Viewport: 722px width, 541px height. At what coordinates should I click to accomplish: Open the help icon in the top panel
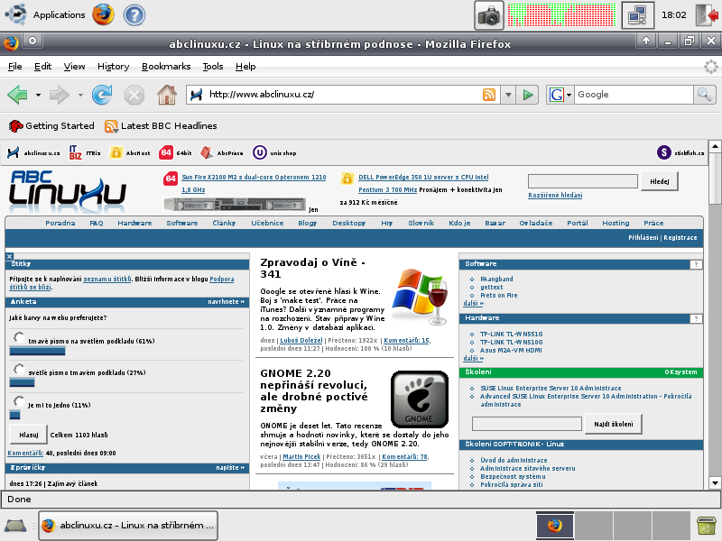pos(134,14)
